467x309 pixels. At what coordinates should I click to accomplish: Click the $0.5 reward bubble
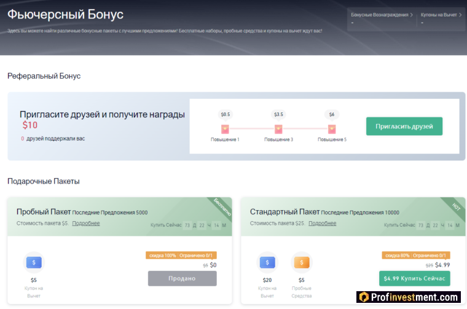click(x=226, y=114)
